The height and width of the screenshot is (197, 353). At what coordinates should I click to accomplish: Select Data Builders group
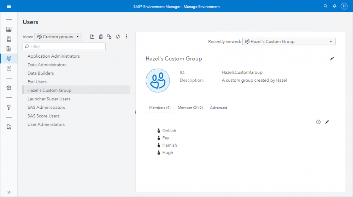(x=77, y=73)
